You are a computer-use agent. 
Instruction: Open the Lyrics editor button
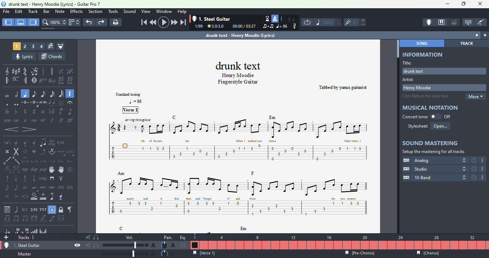(x=24, y=56)
